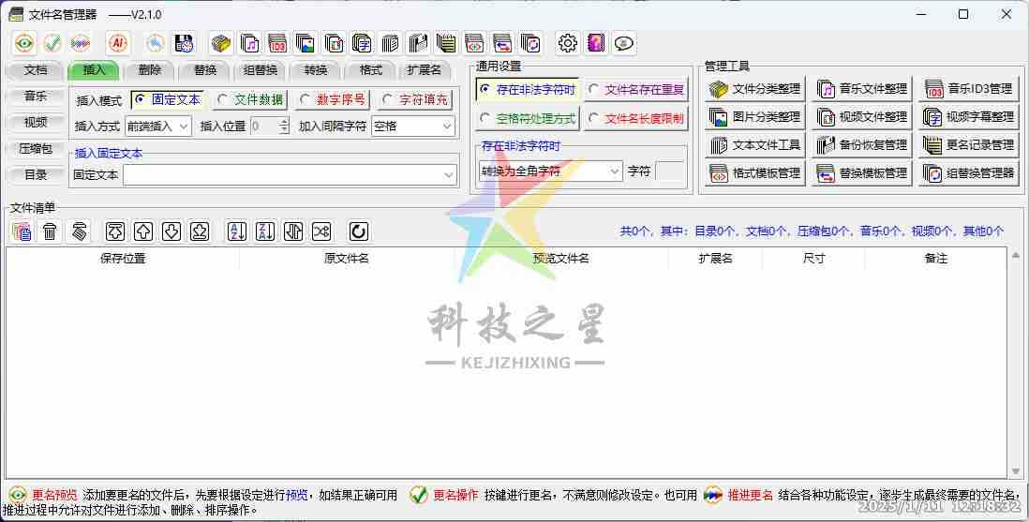Click the move up arrow icon
This screenshot has width=1029, height=522.
coord(143,231)
